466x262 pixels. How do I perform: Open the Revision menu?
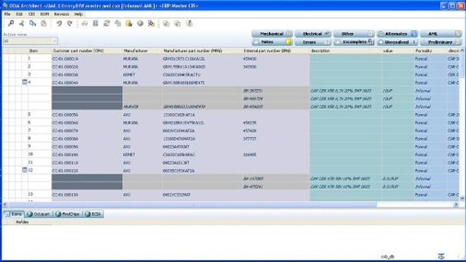click(x=62, y=14)
